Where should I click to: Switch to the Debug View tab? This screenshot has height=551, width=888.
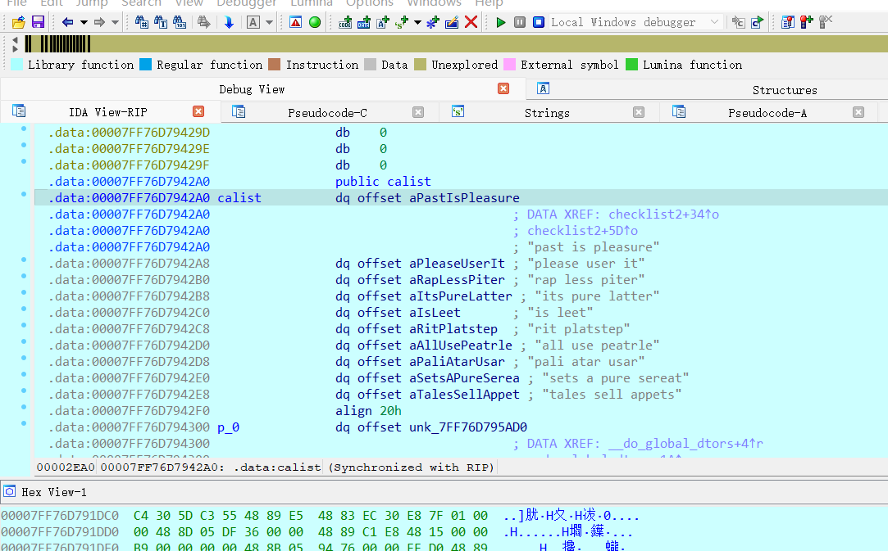[252, 89]
